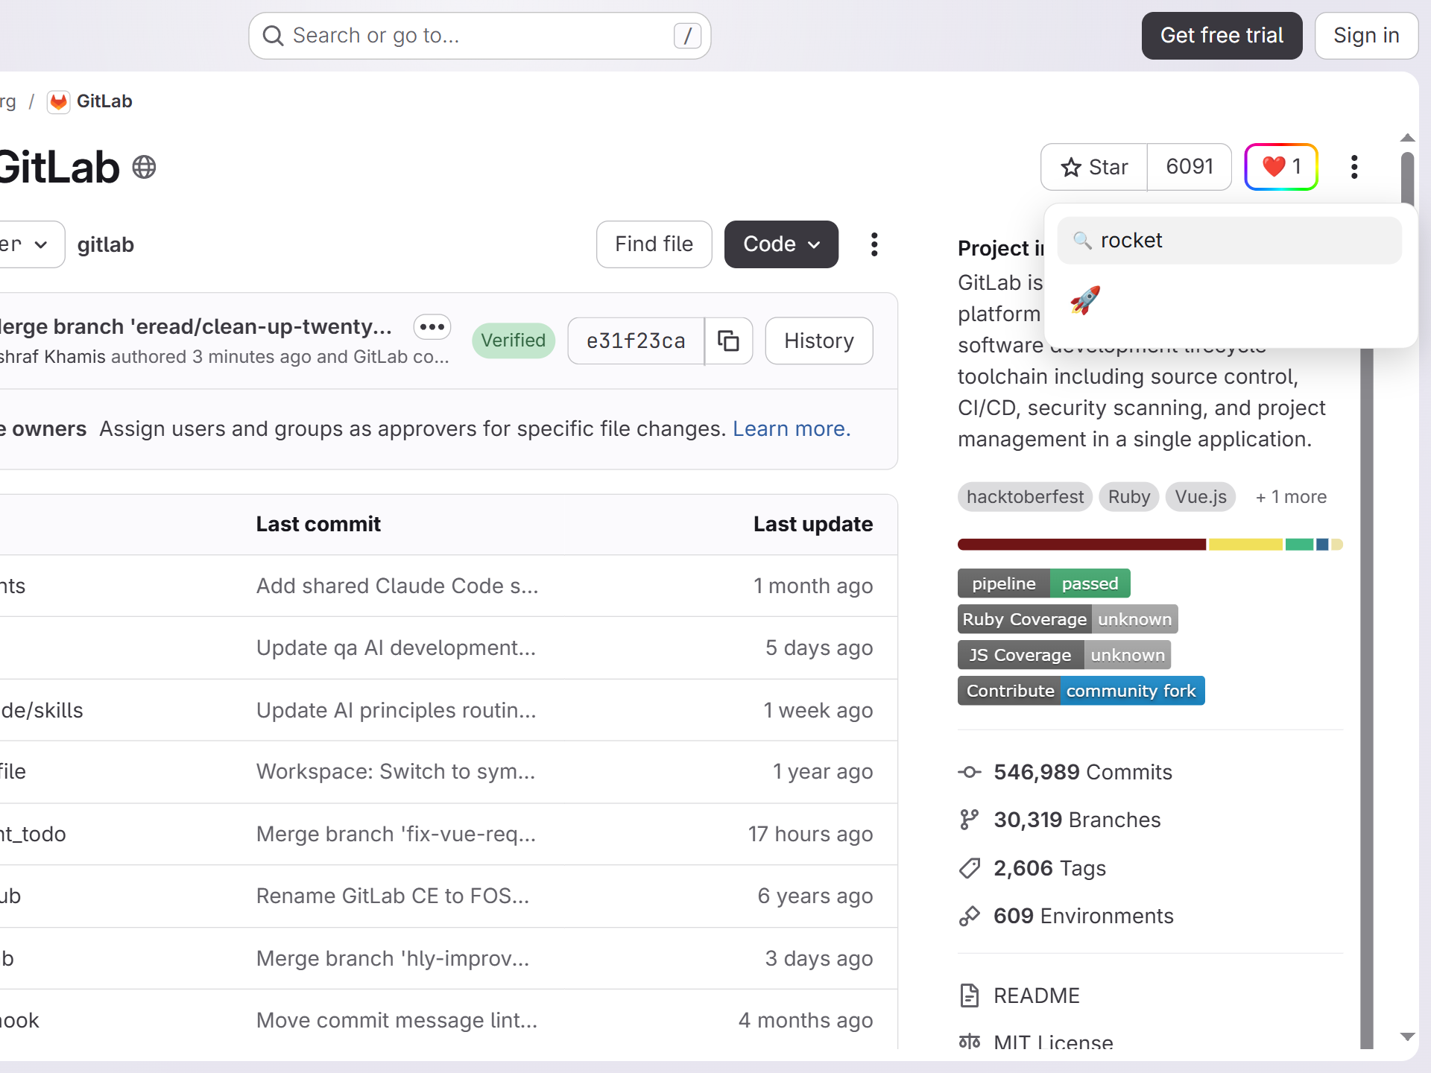Image resolution: width=1431 pixels, height=1073 pixels.
Task: Click the slash shortcut key hint
Action: [x=687, y=36]
